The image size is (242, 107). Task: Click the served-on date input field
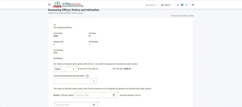(73, 105)
